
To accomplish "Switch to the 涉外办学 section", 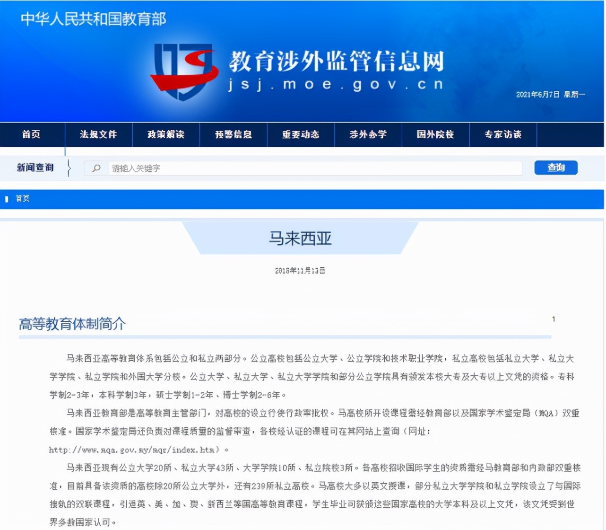I will tap(368, 134).
